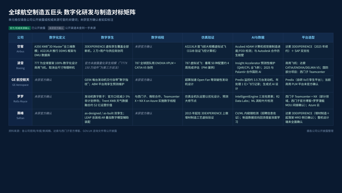Select the cell starting "GE9X 每台发动机交付"
Viewport: 342px width, 193px height.
(x=107, y=84)
